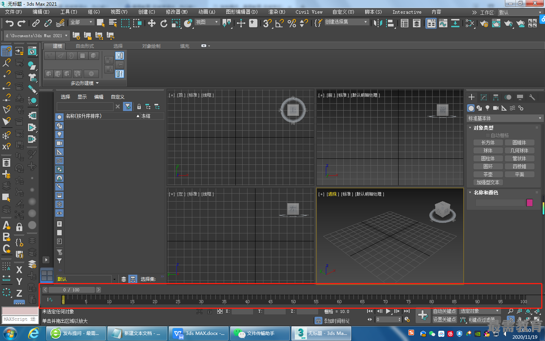Click the Undo arrow in main toolbar
Screen dimensions: 545x341
coord(9,23)
